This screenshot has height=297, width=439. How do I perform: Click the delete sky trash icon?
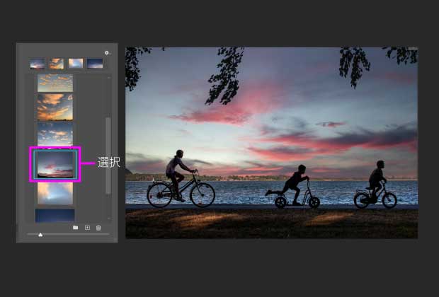[x=98, y=228]
